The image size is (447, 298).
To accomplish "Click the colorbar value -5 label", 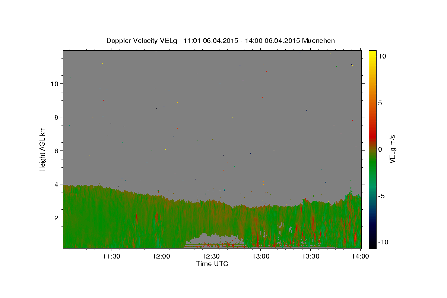I will pos(381,196).
